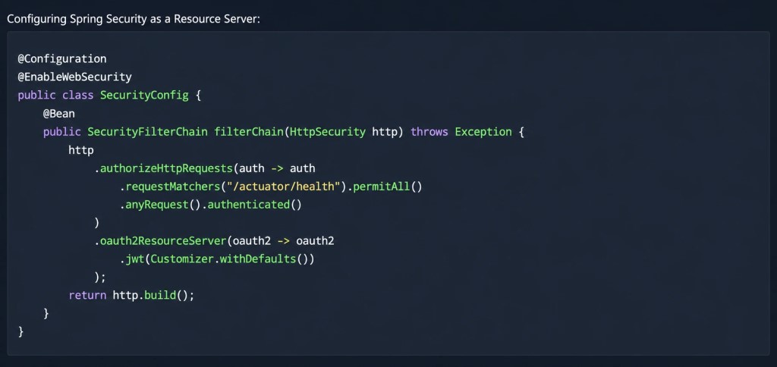This screenshot has height=367, width=777.
Task: Click the @EnableWebSecurity annotation
Action: coord(75,77)
